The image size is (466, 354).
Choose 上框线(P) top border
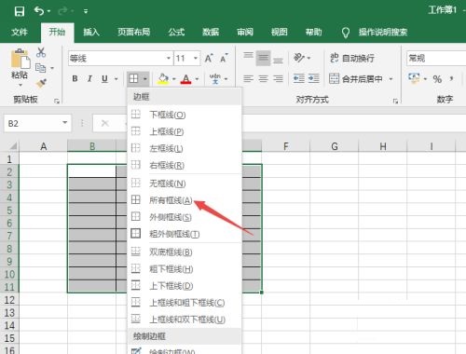185,131
